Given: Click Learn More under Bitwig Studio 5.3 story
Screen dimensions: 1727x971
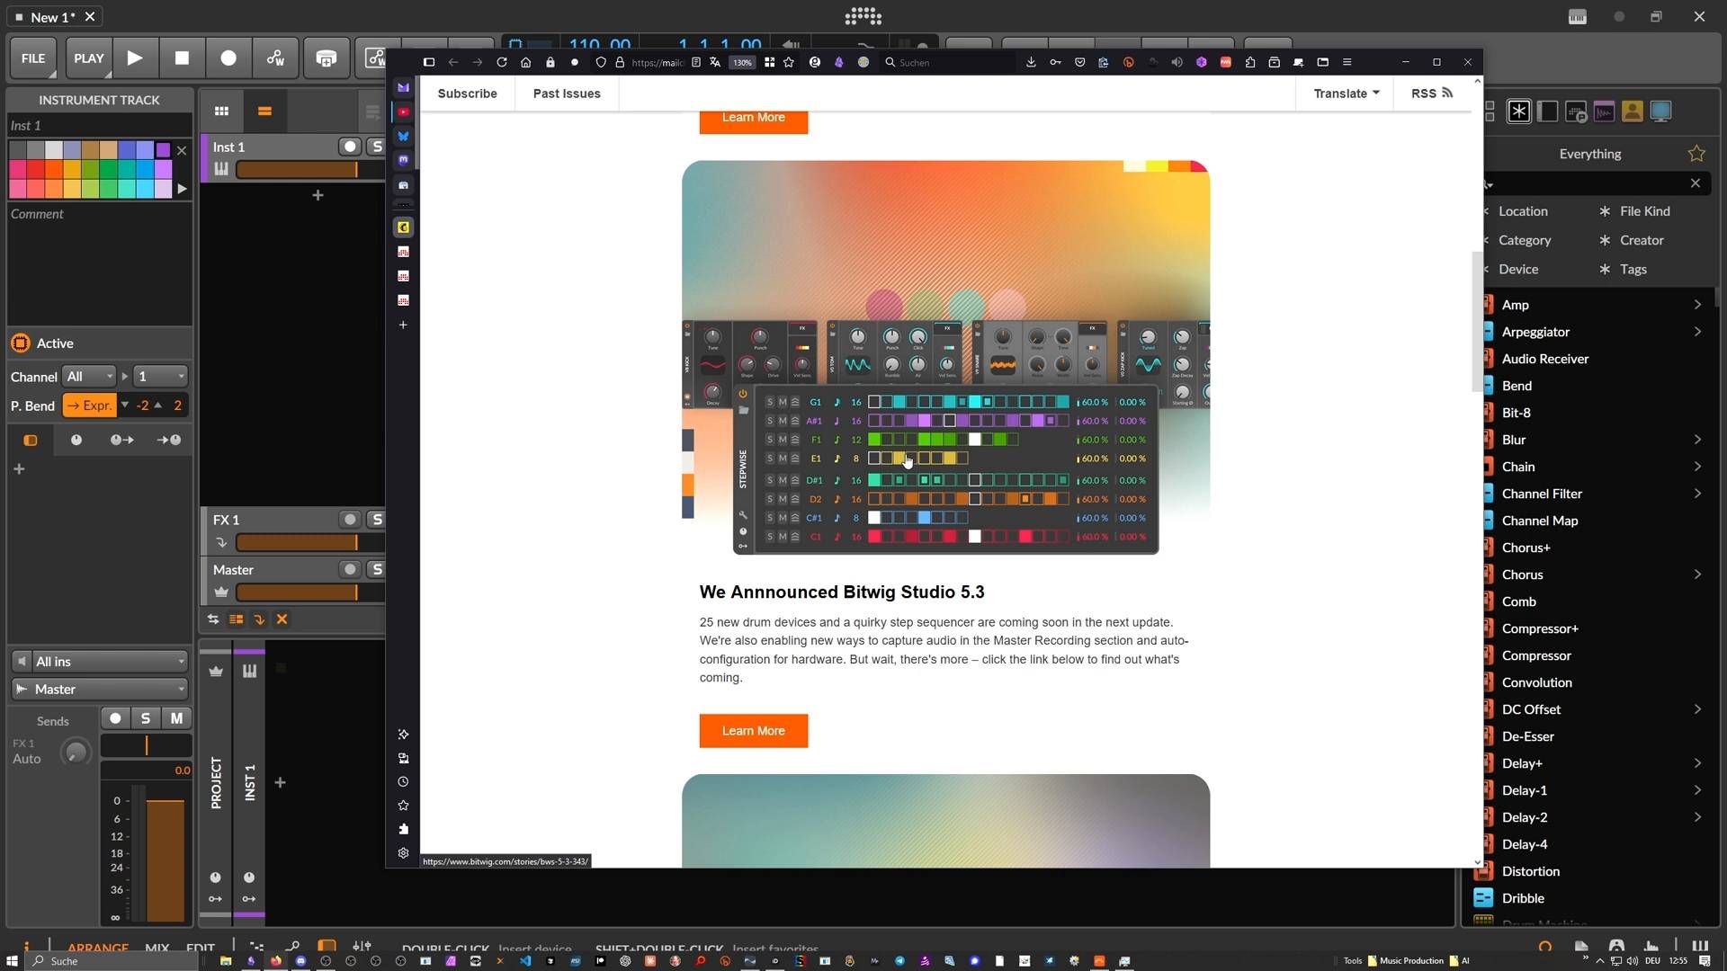Looking at the screenshot, I should pyautogui.click(x=754, y=731).
